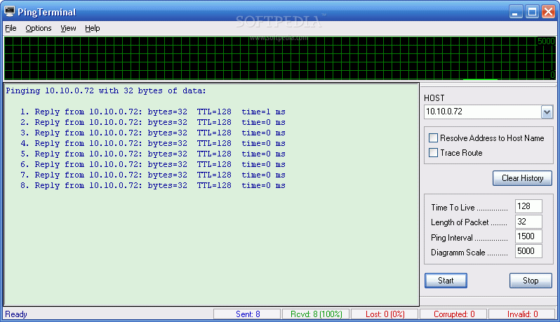The width and height of the screenshot is (560, 322).
Task: Expand the HOST dropdown arrow
Action: coord(547,112)
